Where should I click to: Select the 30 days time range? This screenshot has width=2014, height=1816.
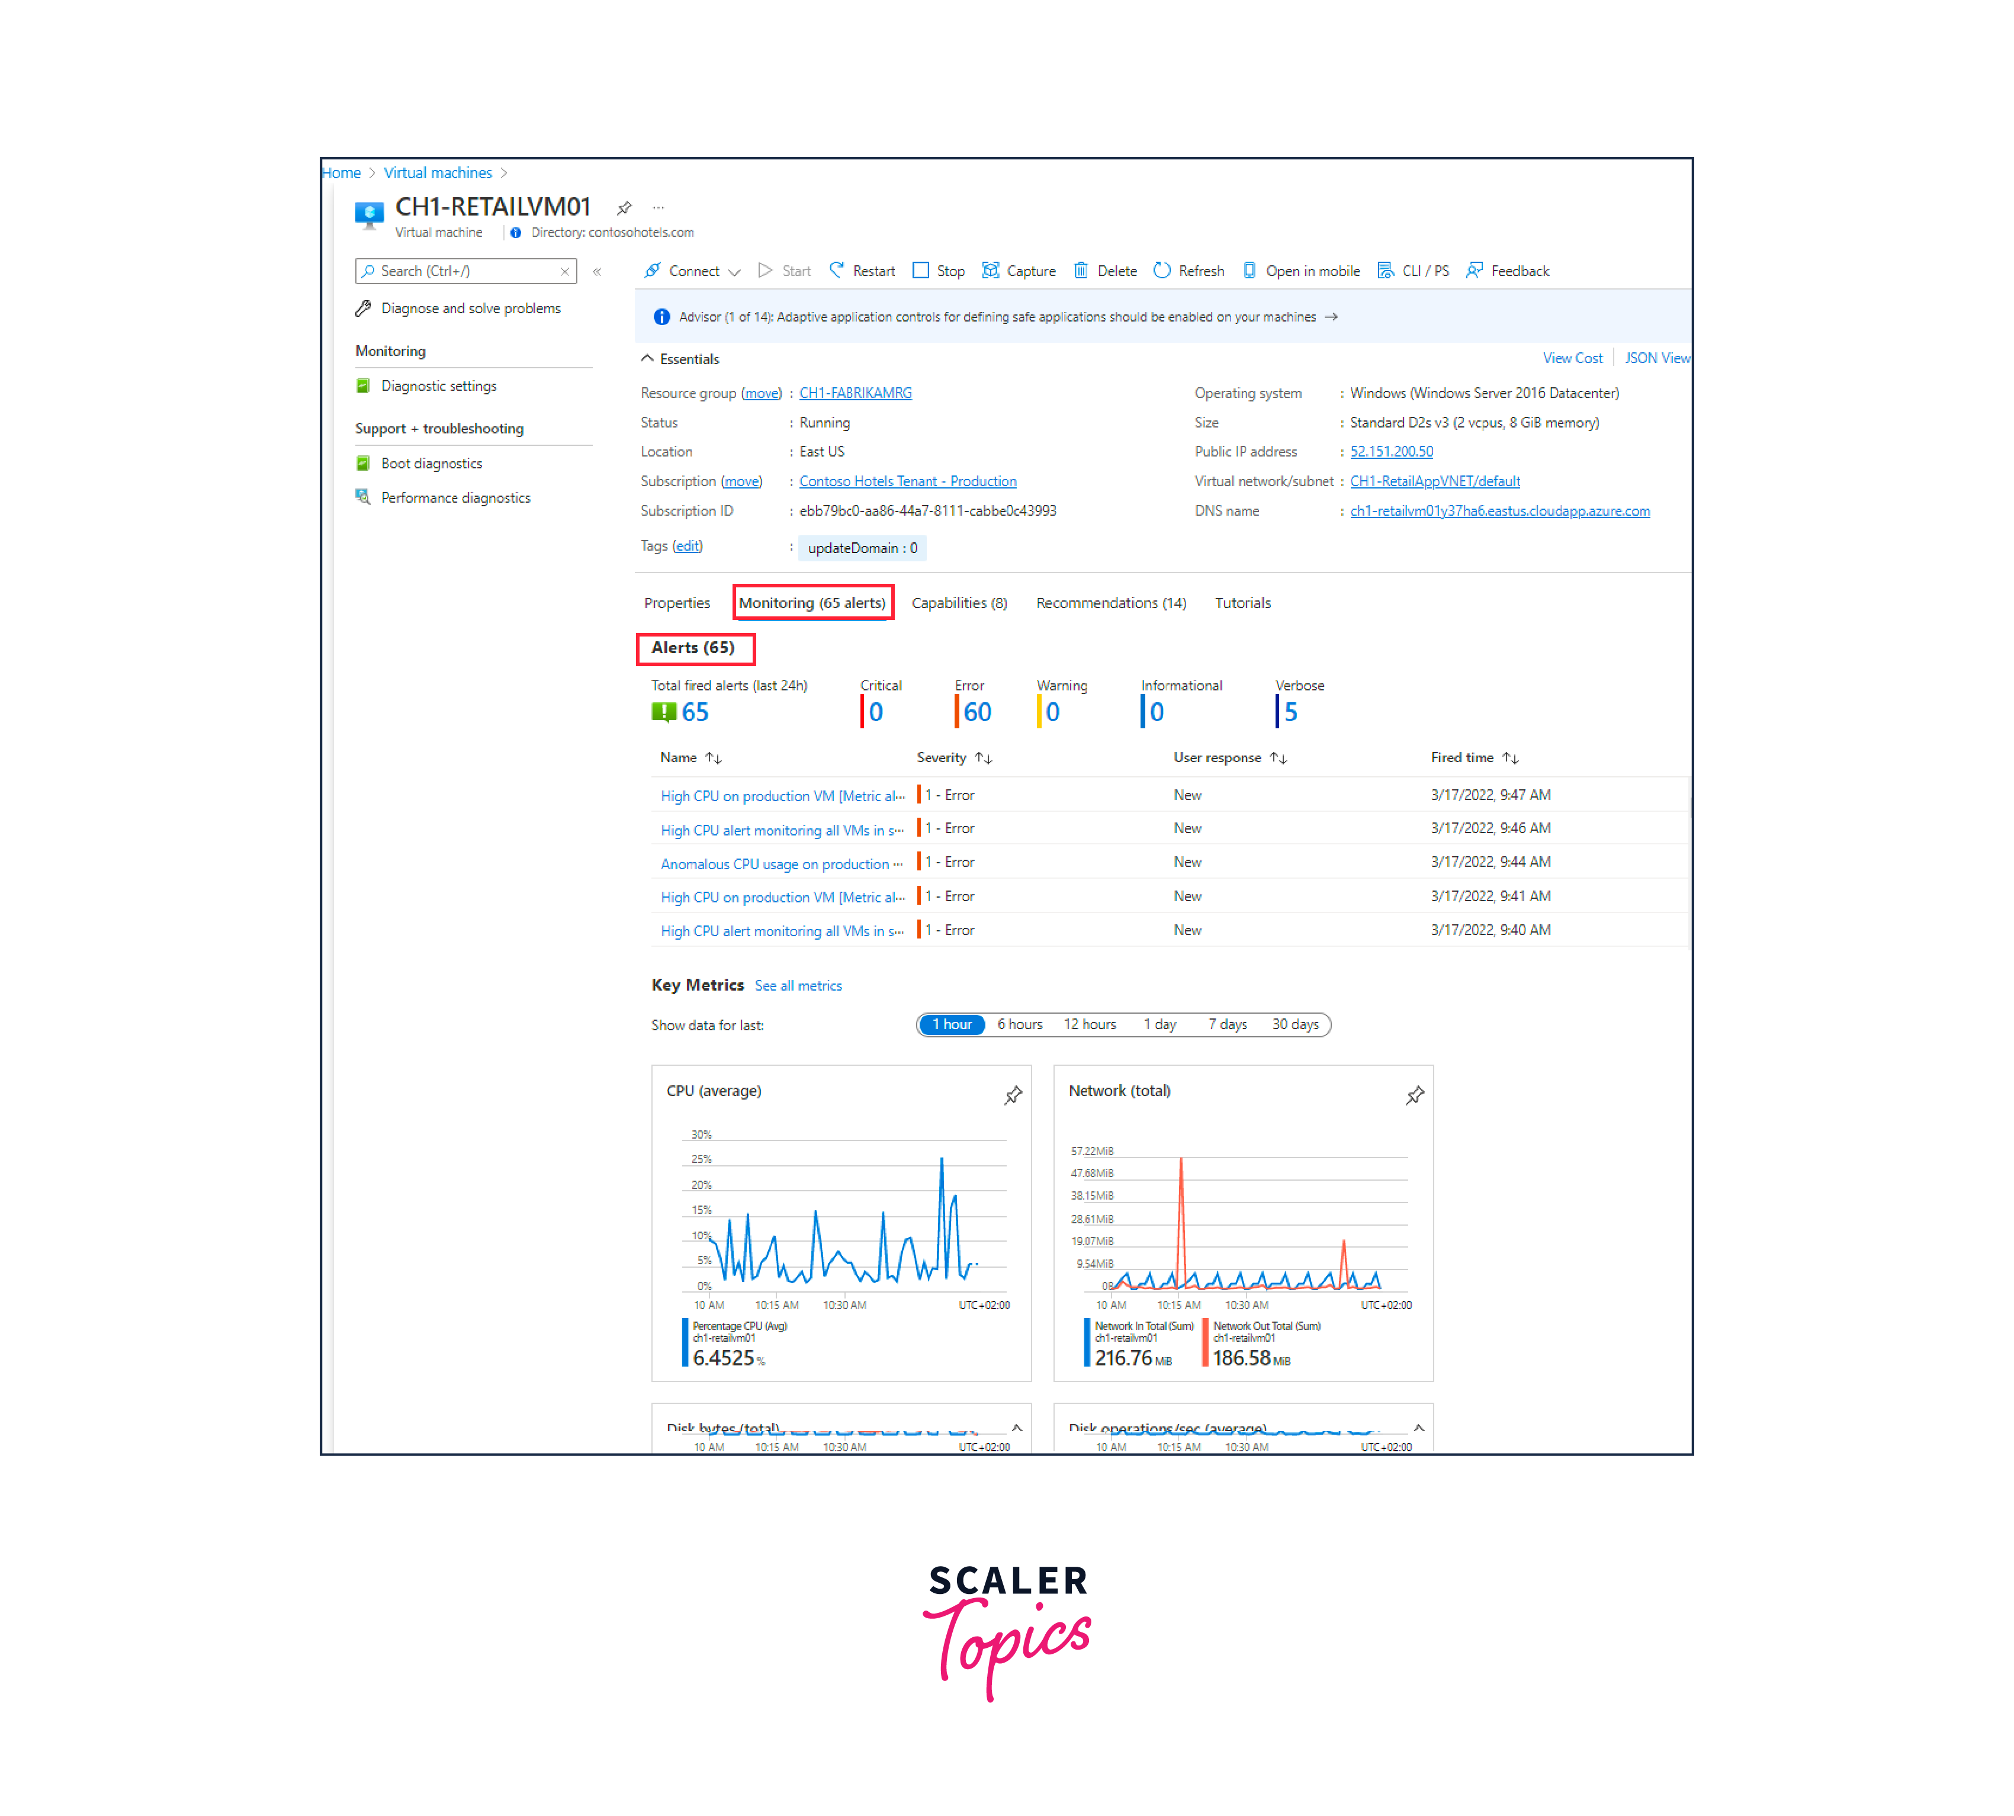point(1295,1025)
